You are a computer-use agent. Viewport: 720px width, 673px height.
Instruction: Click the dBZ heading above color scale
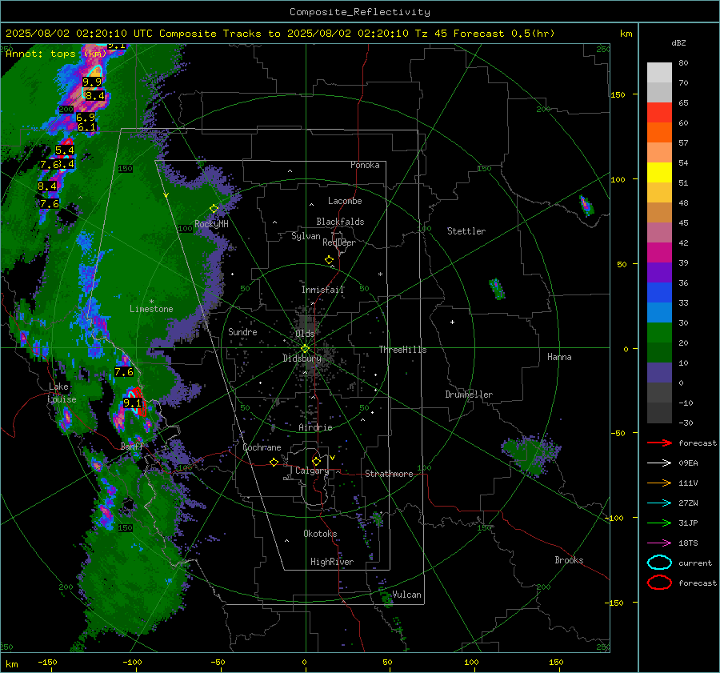tap(678, 42)
